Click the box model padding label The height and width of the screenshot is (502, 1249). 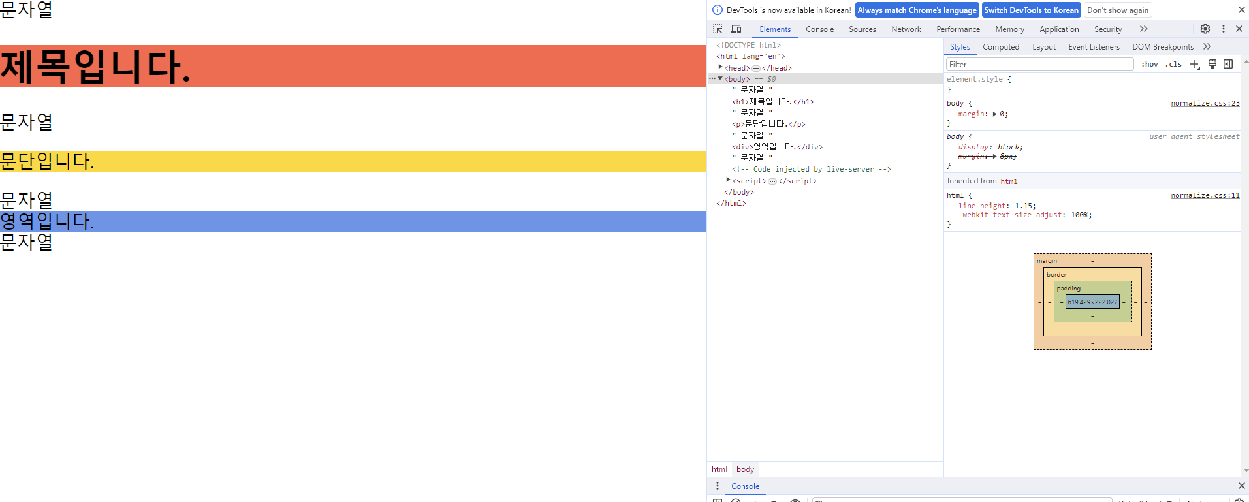[x=1069, y=289]
